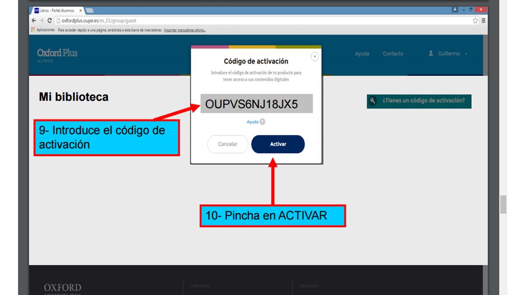Screen dimensions: 525x295
Task: Close the Libros - Portal Alumnos tab
Action: point(80,11)
